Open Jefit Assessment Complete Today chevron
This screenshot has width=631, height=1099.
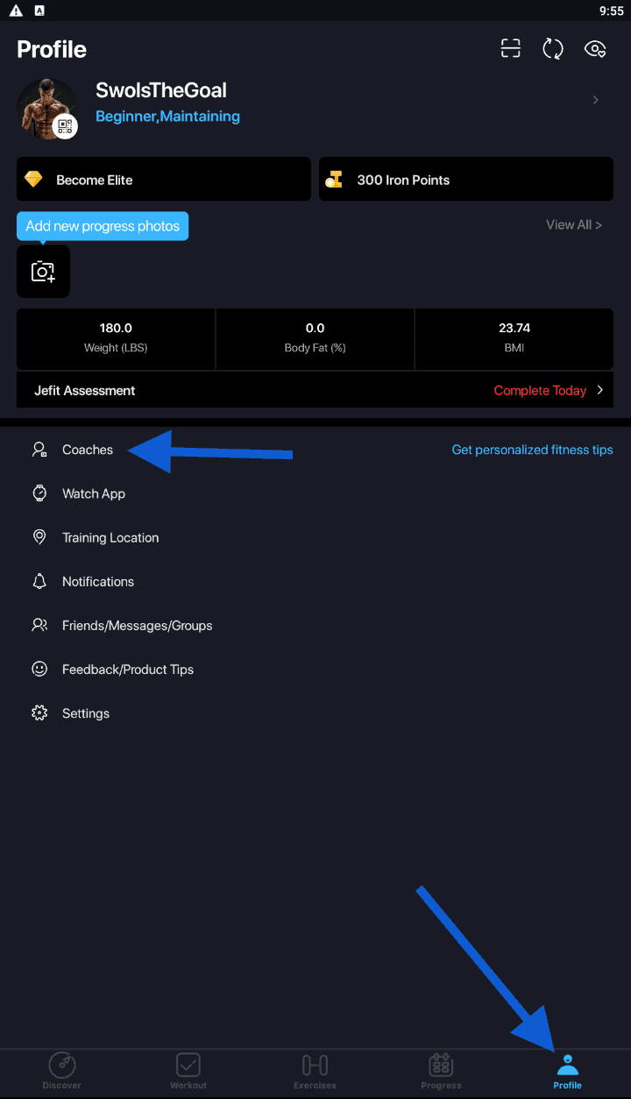pos(600,391)
